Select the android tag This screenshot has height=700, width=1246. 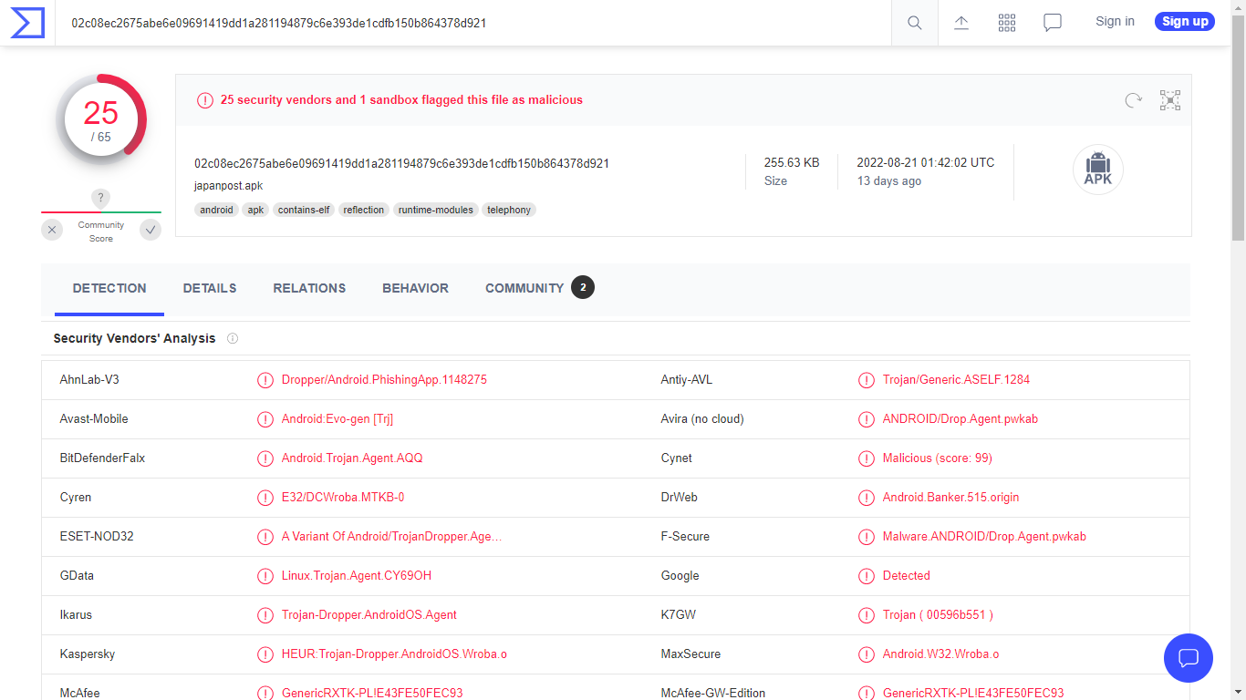[x=217, y=210]
